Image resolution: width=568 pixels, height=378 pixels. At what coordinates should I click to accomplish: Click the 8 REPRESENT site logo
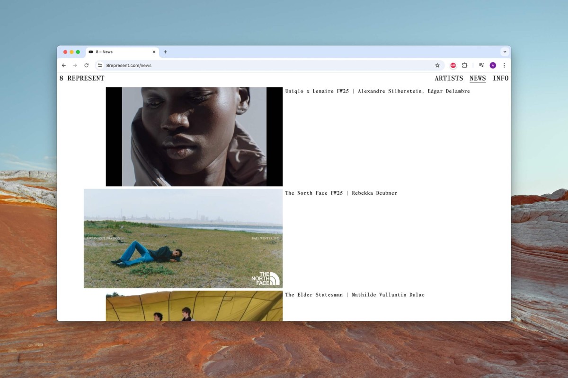click(x=82, y=78)
